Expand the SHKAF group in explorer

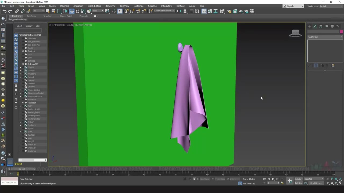[20, 122]
